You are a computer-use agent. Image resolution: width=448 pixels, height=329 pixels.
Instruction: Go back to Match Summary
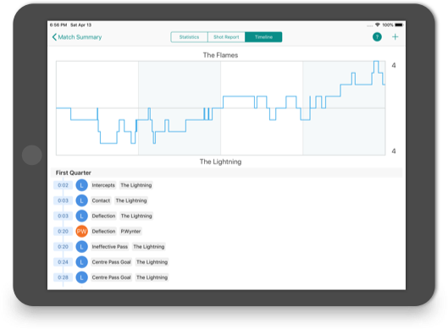point(77,37)
